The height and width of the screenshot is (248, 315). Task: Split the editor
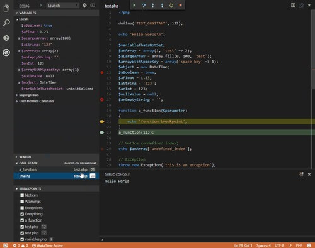[293, 5]
